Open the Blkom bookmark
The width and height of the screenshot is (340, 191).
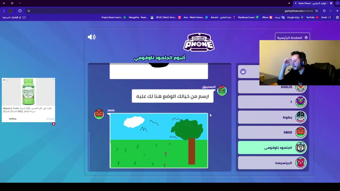coord(267,18)
